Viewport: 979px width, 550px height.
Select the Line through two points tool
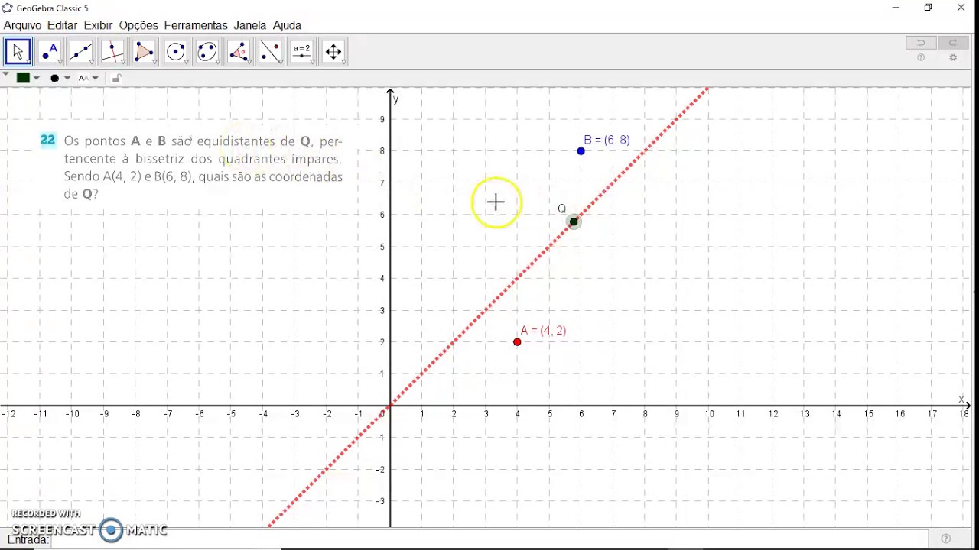[81, 52]
